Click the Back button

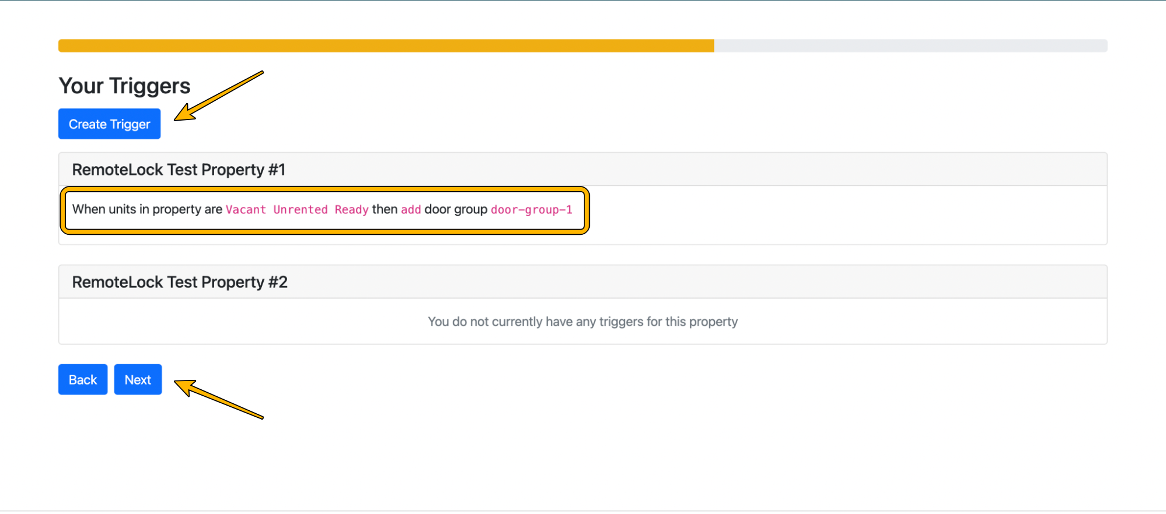(x=82, y=379)
